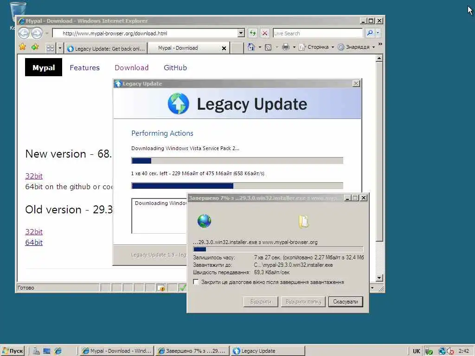This screenshot has width=475, height=356.
Task: Go back with Internet Explorer's Back arrow
Action: pos(24,33)
